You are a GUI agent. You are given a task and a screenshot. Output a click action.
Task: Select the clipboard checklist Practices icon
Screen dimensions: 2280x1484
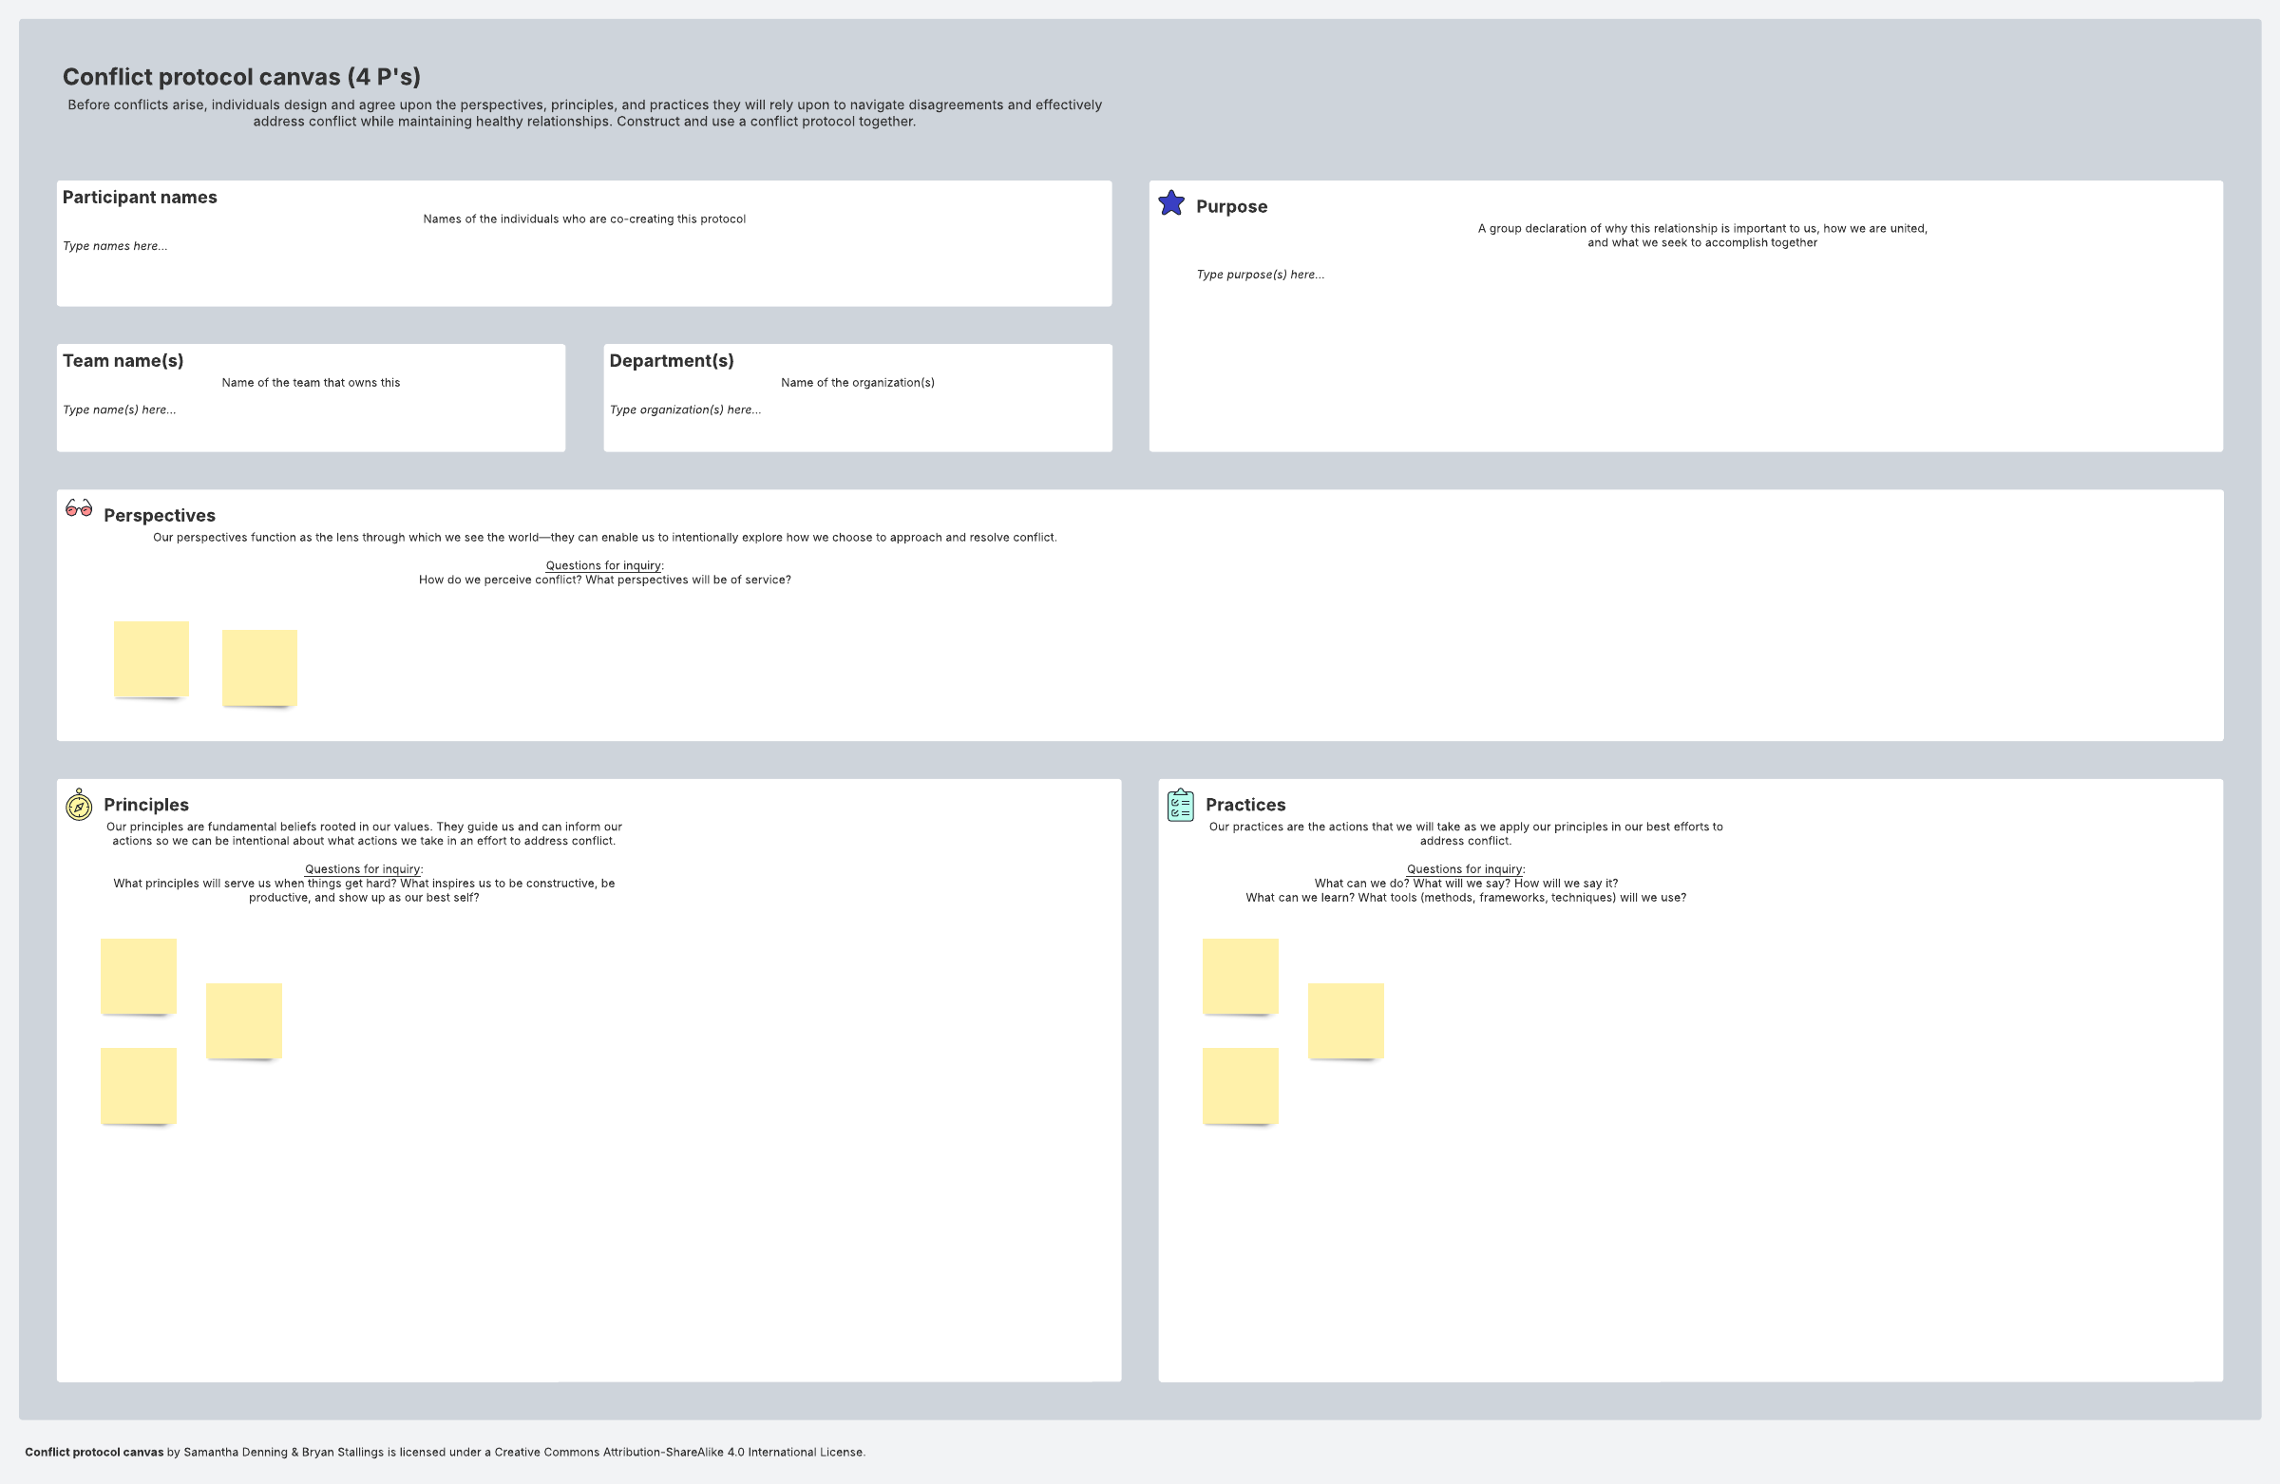click(1180, 805)
